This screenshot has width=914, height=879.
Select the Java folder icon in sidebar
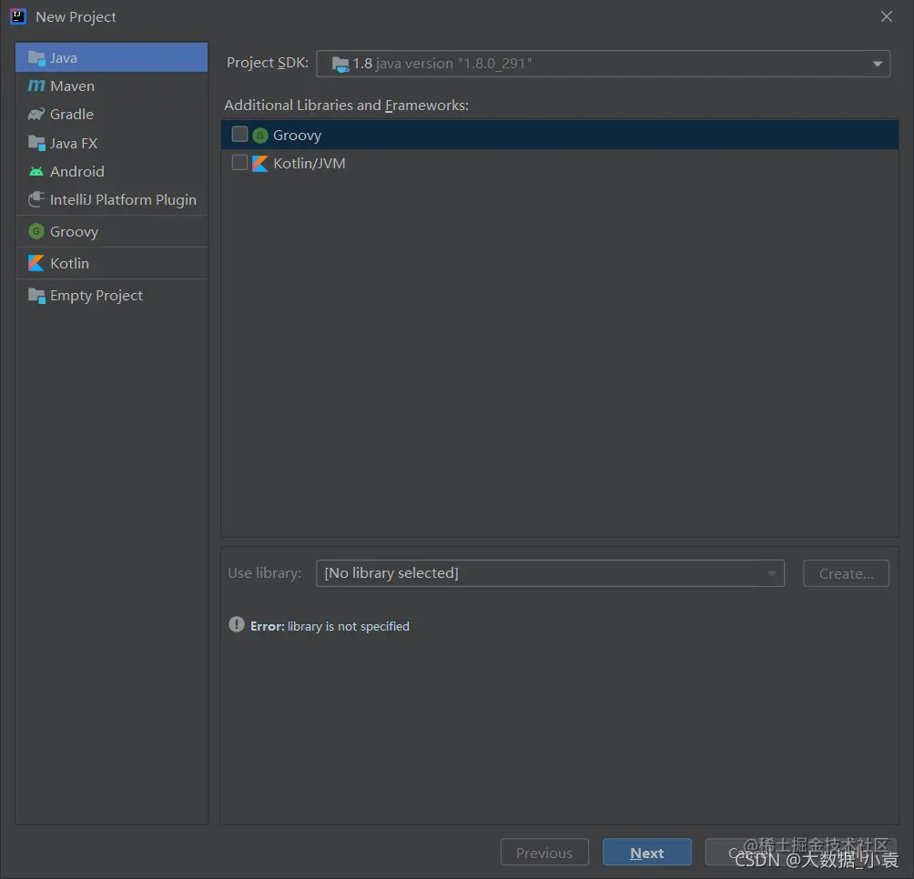36,58
